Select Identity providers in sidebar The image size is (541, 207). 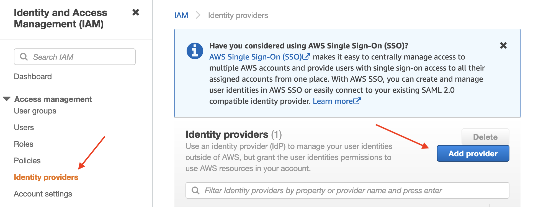(x=46, y=177)
